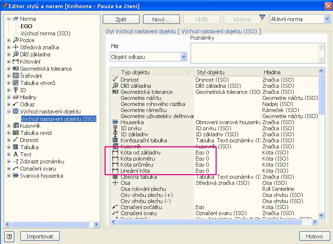Click the Housenka weld bead row icon
The width and height of the screenshot is (333, 244).
pos(115,122)
